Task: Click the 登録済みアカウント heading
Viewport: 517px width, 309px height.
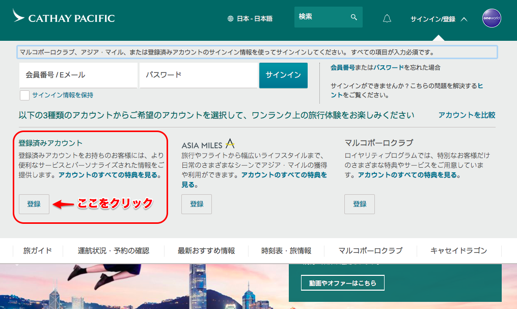Action: click(x=50, y=143)
